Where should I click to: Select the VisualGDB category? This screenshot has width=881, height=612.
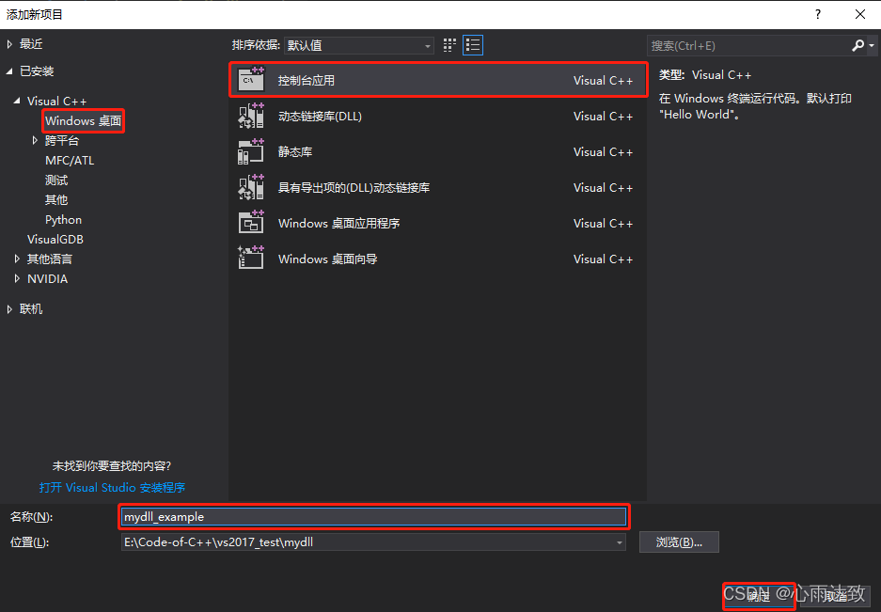(x=55, y=240)
